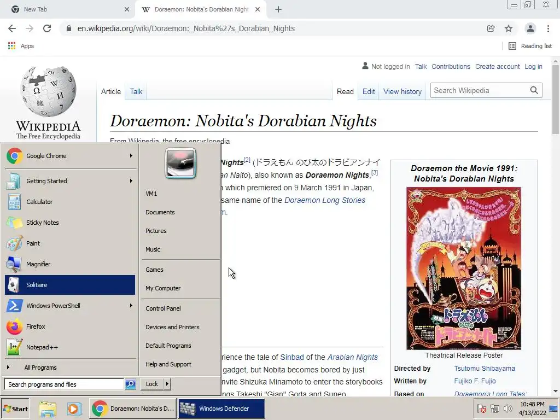Open My Computer
The image size is (560, 420).
click(x=163, y=288)
